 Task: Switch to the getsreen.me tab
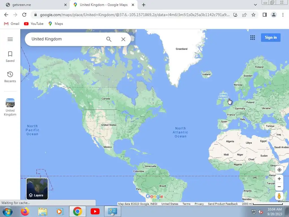(x=35, y=5)
